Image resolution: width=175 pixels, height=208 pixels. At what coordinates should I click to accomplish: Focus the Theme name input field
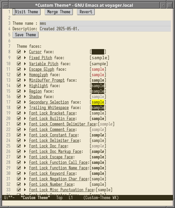105,23
